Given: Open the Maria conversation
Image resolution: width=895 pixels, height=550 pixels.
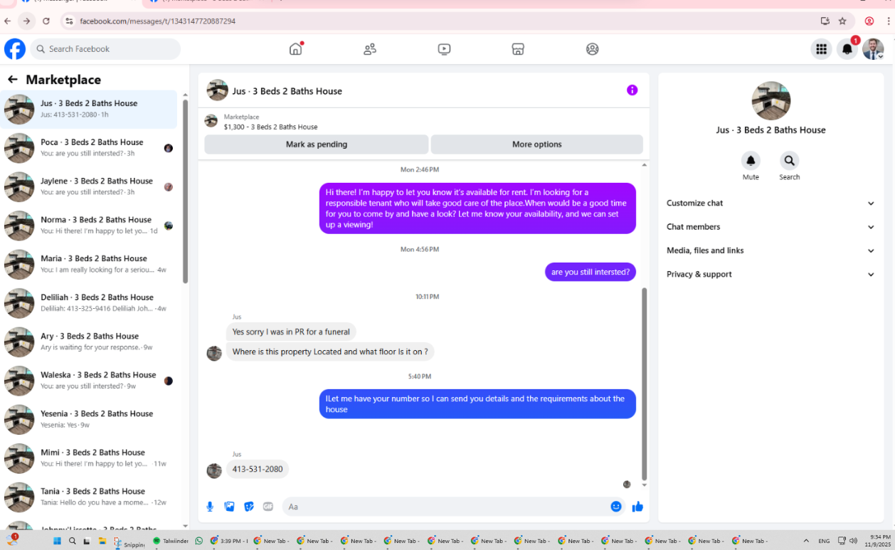Looking at the screenshot, I should [x=90, y=264].
